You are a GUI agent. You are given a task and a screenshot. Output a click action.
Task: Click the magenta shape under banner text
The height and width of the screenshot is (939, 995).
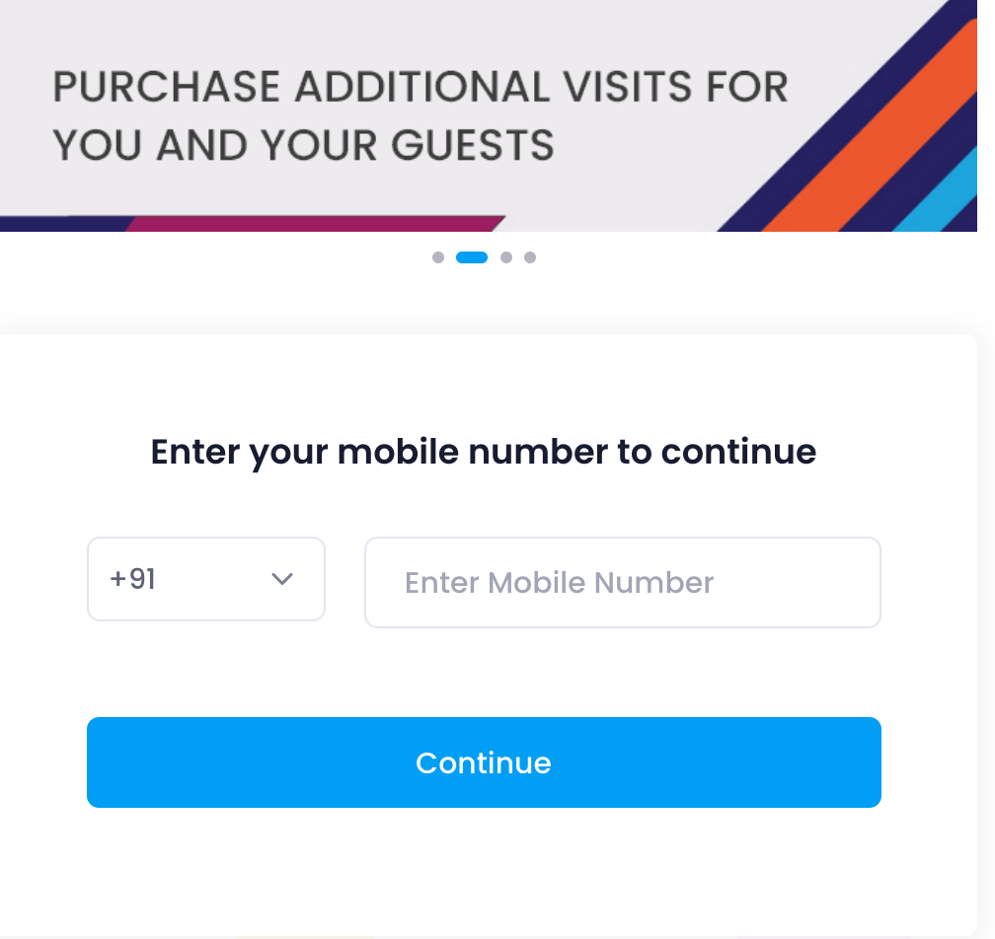(316, 224)
